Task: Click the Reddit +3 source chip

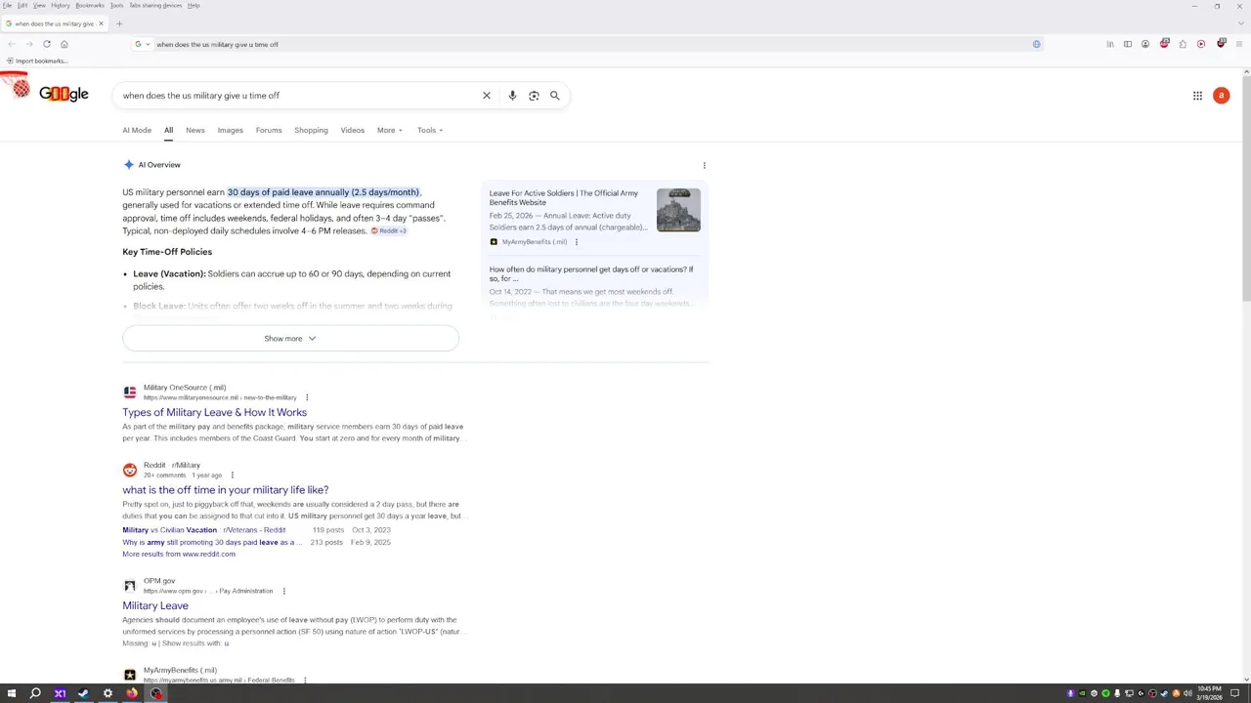Action: [x=388, y=231]
